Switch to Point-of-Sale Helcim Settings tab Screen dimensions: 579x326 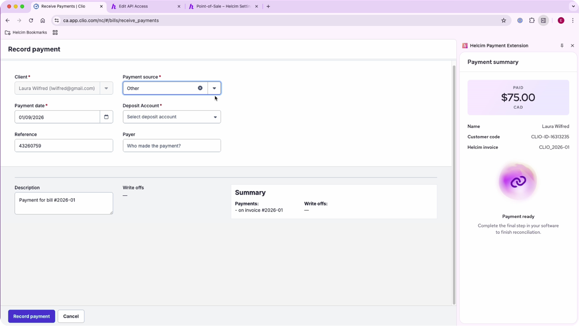[223, 7]
